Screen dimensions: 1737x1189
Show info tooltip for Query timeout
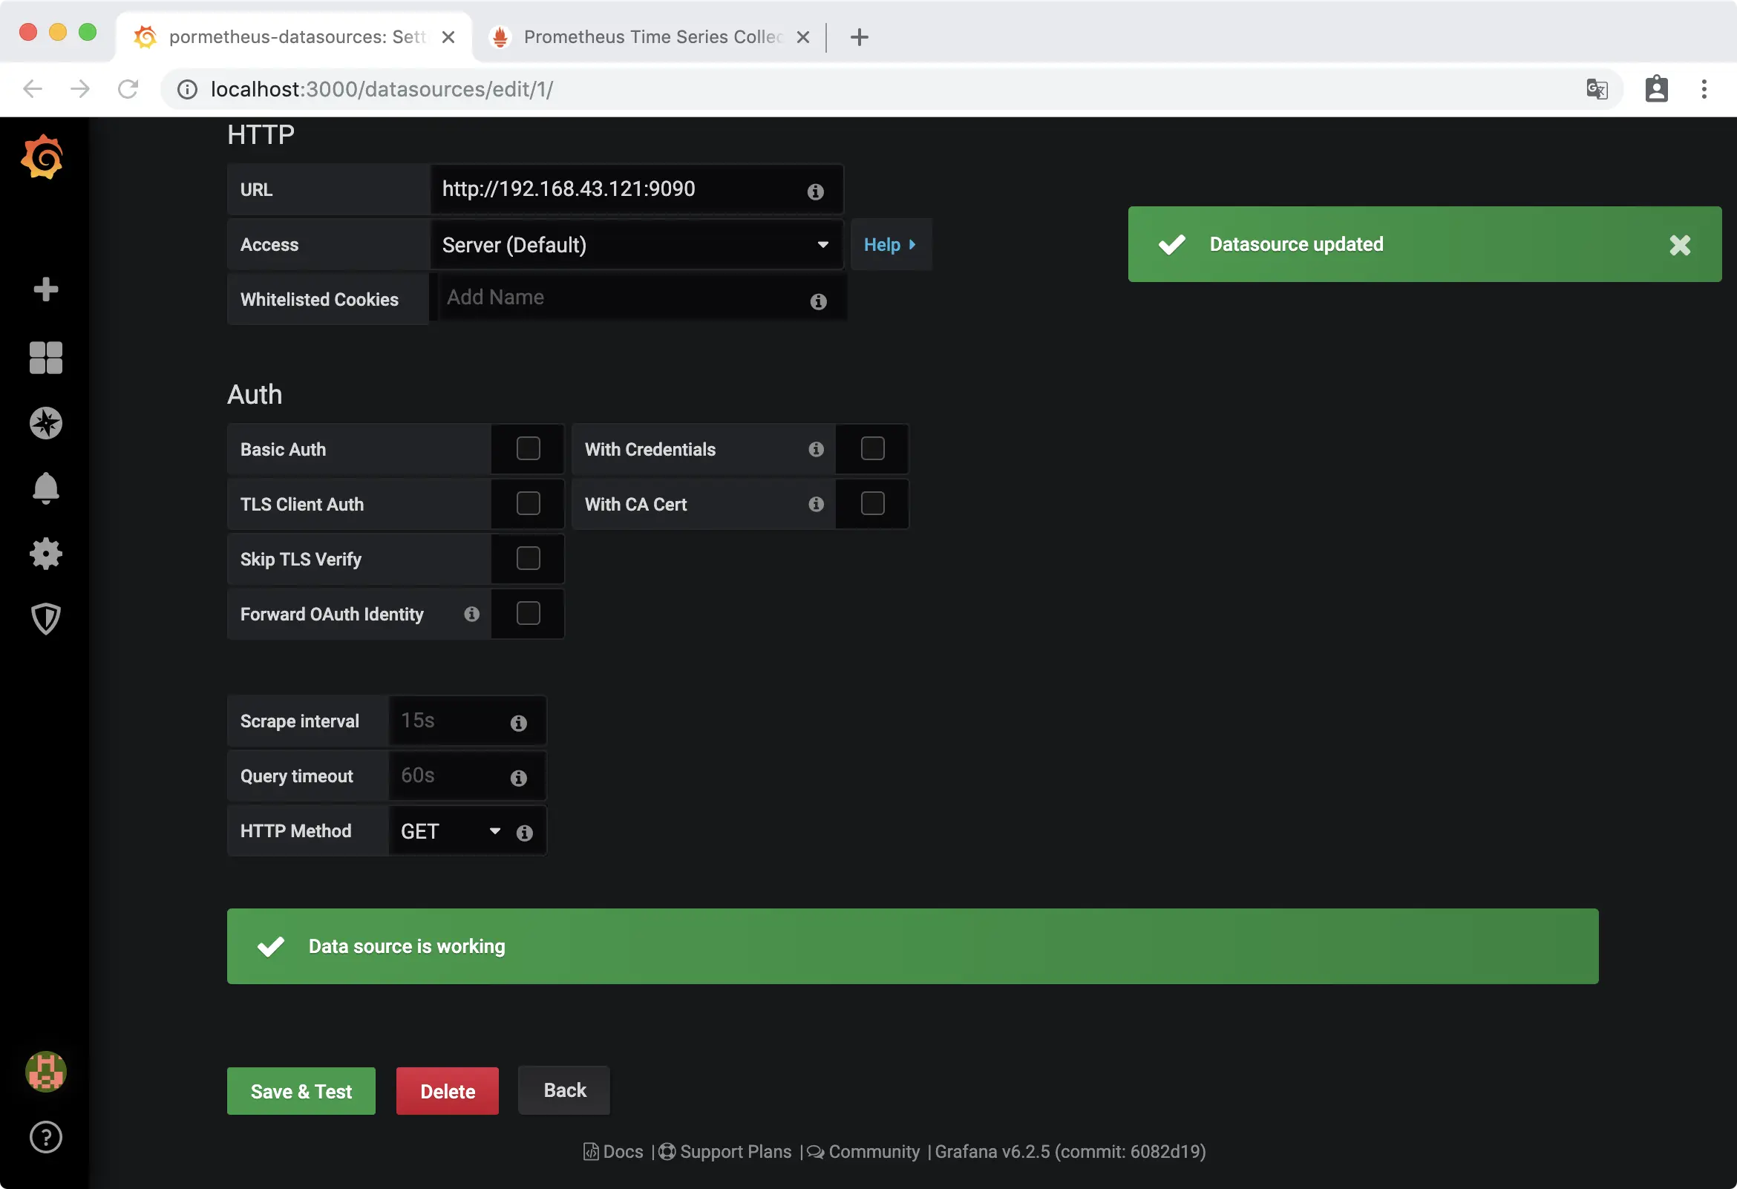coord(519,778)
